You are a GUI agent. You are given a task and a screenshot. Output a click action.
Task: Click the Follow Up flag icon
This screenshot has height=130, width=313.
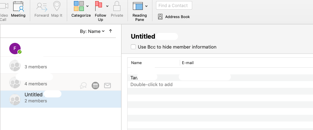99,6
